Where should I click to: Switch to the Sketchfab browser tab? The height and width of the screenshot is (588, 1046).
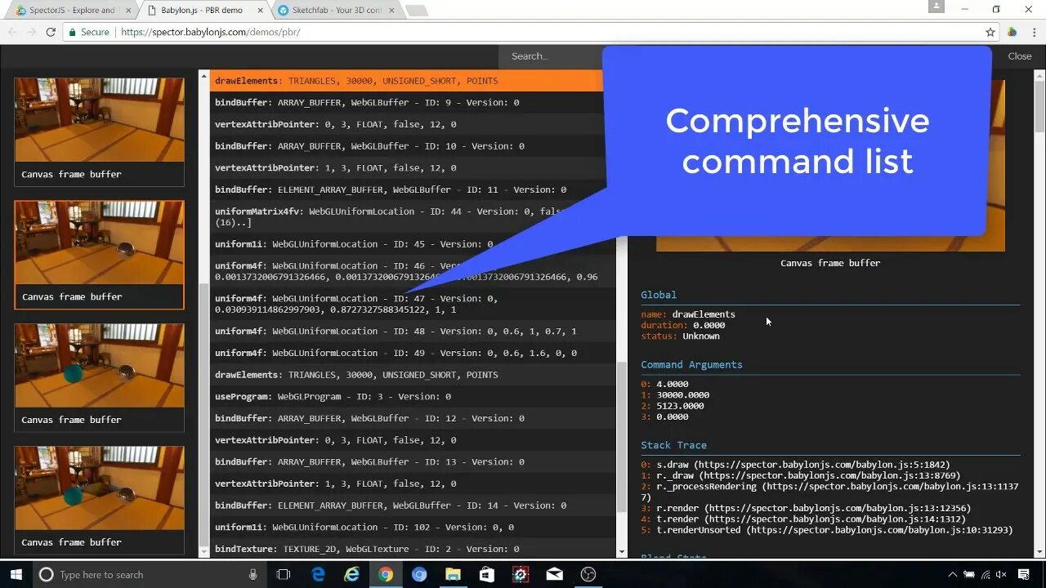[335, 10]
